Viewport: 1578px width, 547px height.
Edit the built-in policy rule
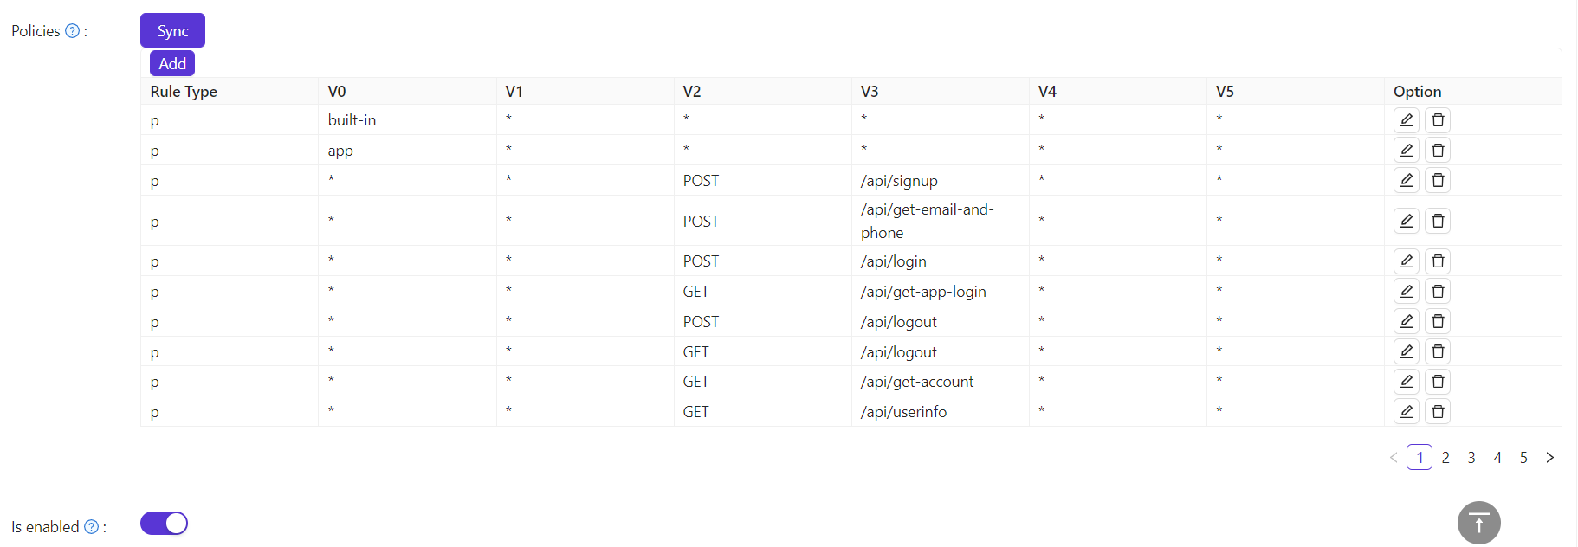(1406, 119)
